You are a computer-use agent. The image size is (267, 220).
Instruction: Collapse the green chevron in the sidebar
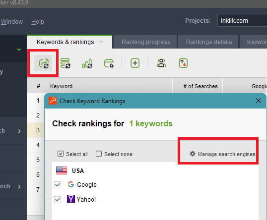(x=19, y=50)
